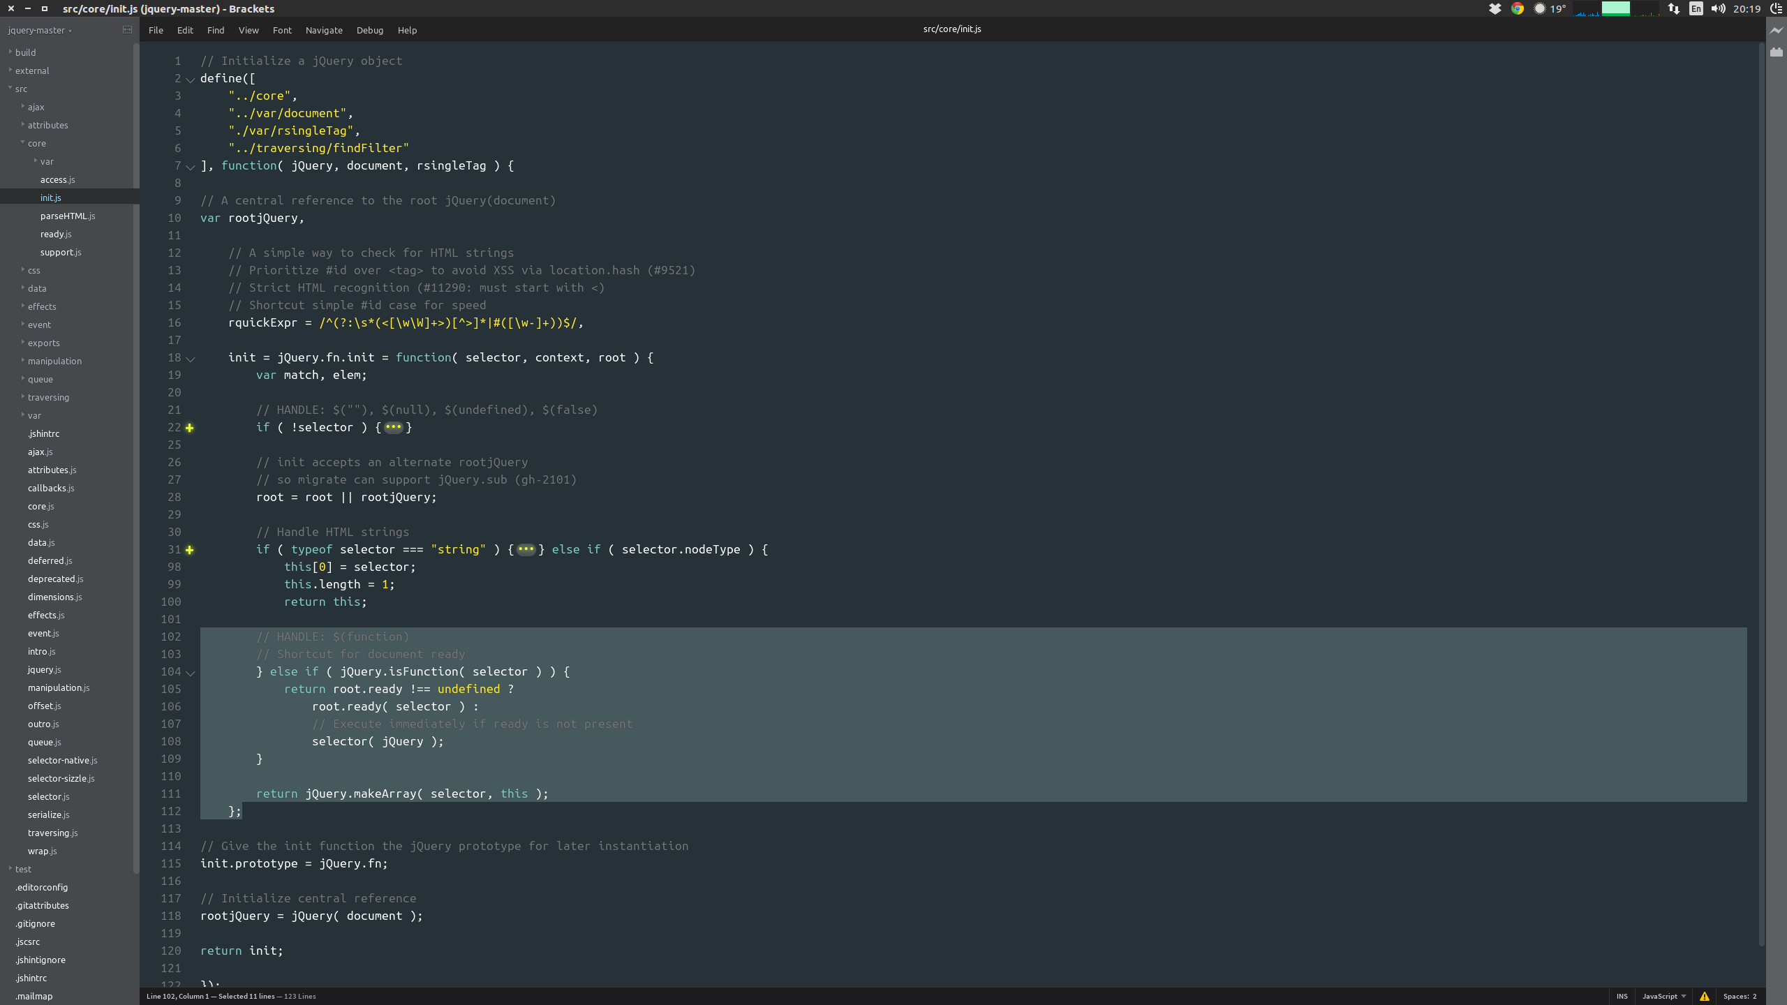Click the editor vertical scrollbar
Viewport: 1787px width, 1005px height.
point(1761,489)
